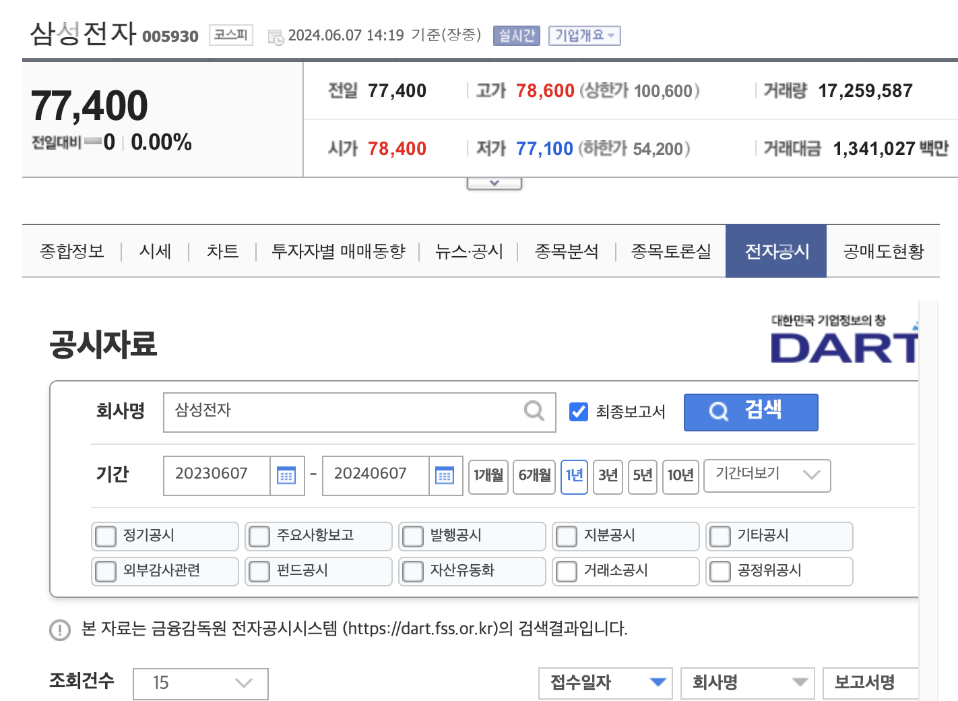The height and width of the screenshot is (701, 958).
Task: Expand the quote details chevron
Action: (x=494, y=183)
